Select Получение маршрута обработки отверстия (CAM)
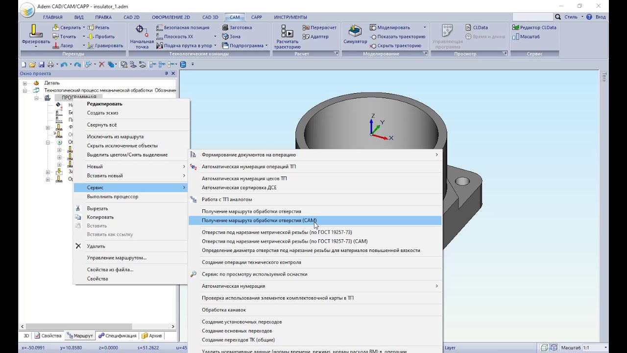The image size is (627, 353). point(315,221)
